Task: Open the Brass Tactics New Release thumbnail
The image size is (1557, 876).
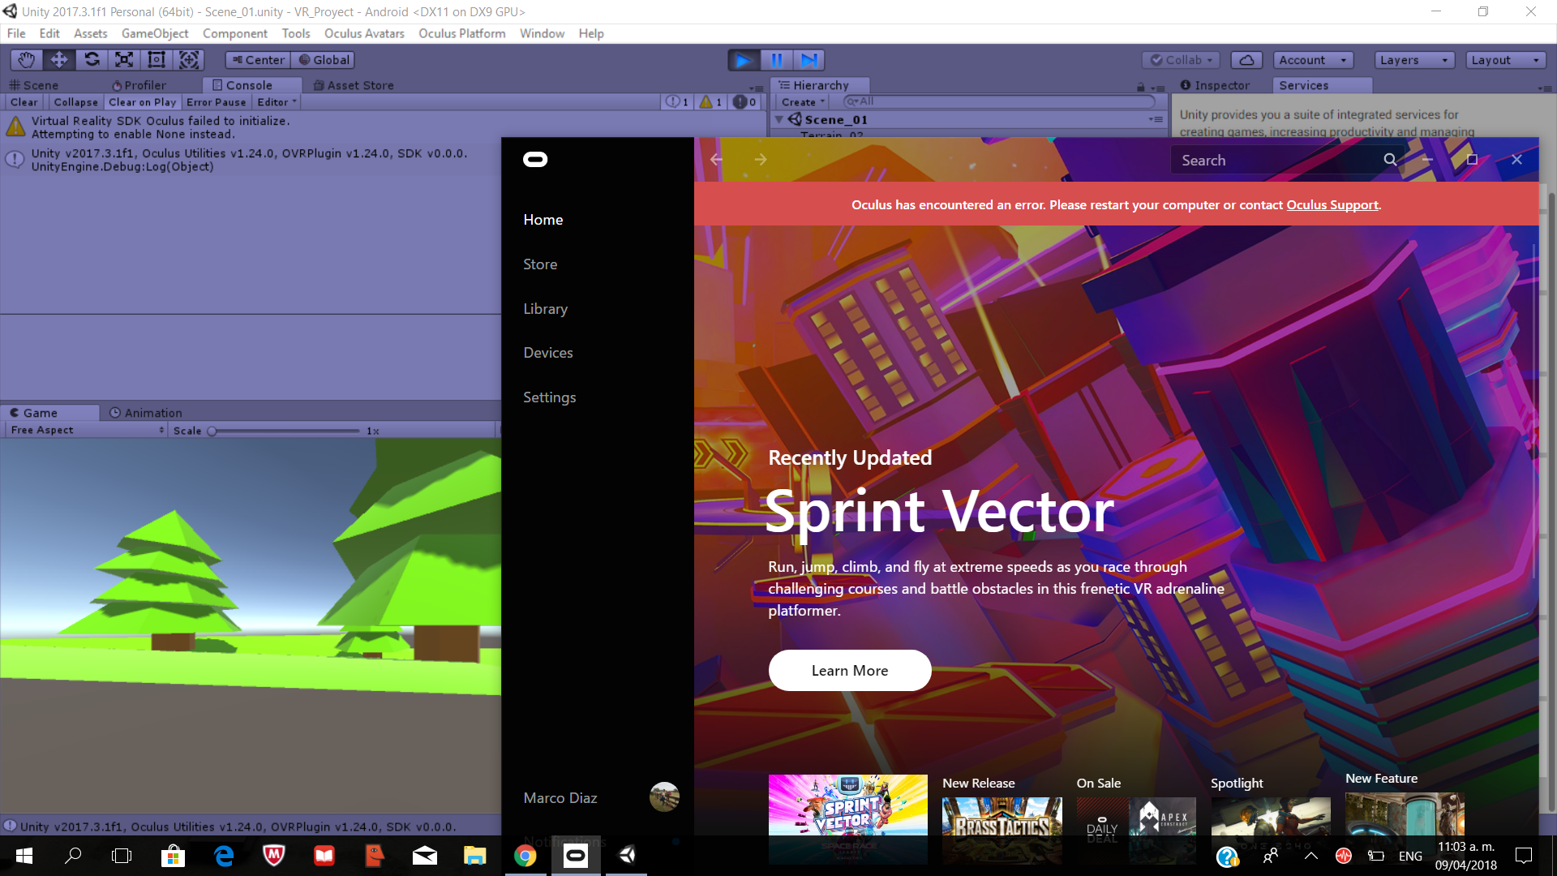Action: 1002,829
